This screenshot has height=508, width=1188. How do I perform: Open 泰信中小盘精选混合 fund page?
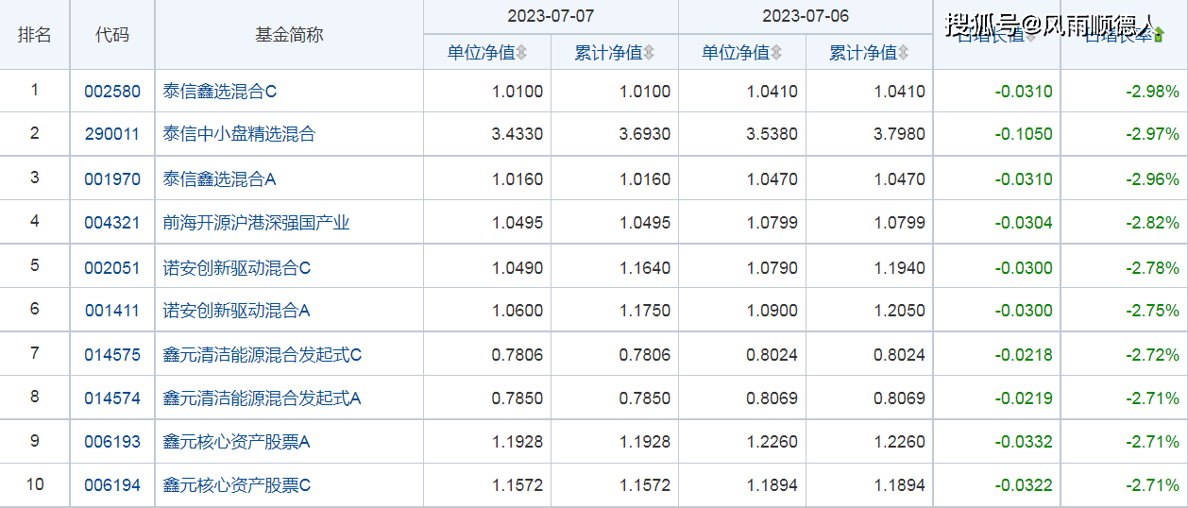click(239, 134)
